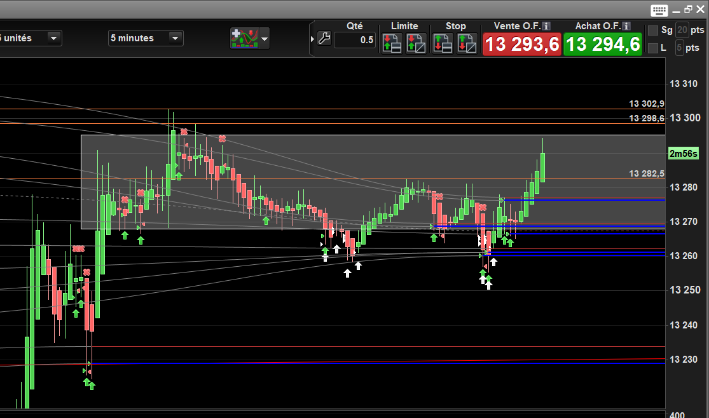Enable the Sg stop checkbox
This screenshot has width=709, height=418.
tap(653, 30)
